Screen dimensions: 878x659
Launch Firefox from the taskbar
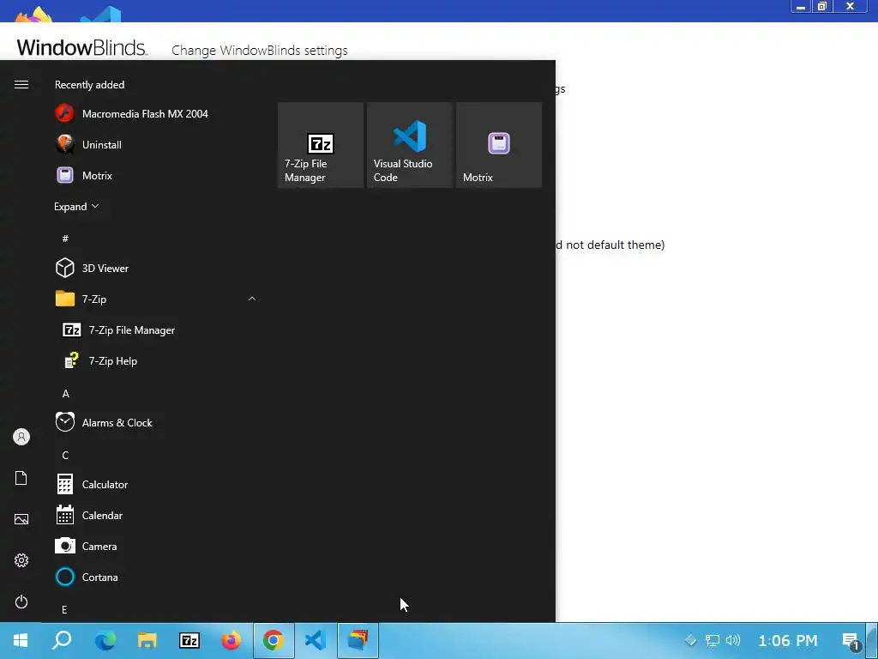coord(232,640)
